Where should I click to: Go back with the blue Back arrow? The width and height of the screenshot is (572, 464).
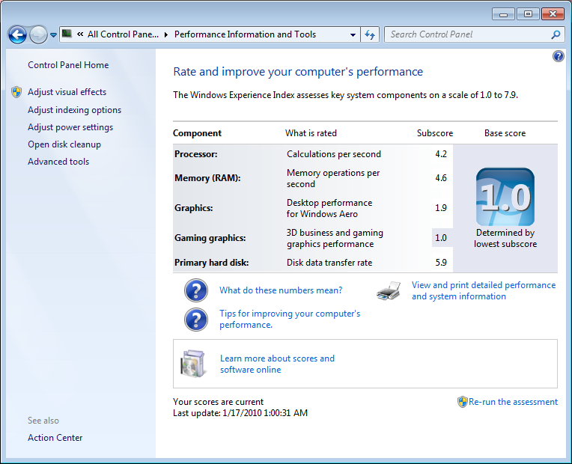[x=17, y=35]
